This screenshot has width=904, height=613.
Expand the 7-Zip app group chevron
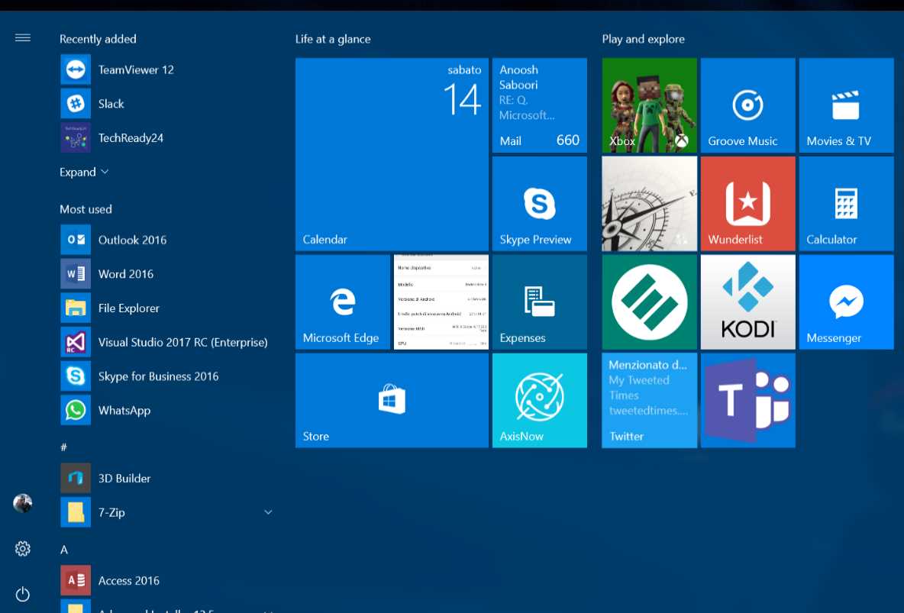[268, 512]
